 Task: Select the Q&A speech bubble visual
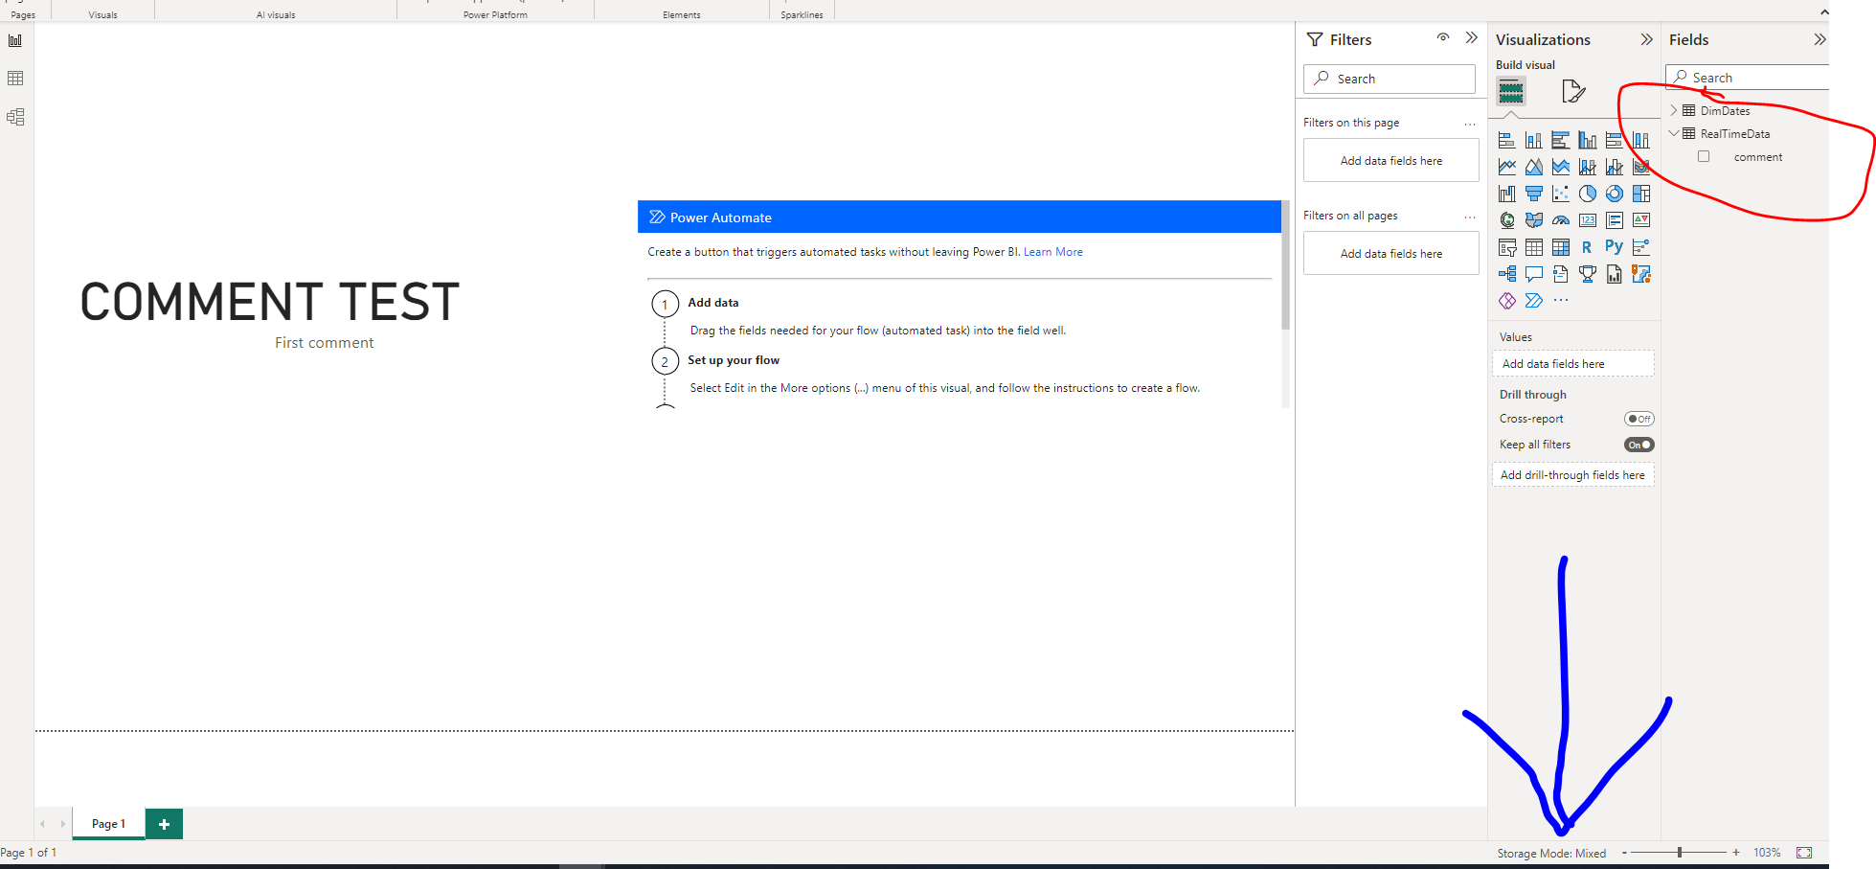(1534, 274)
